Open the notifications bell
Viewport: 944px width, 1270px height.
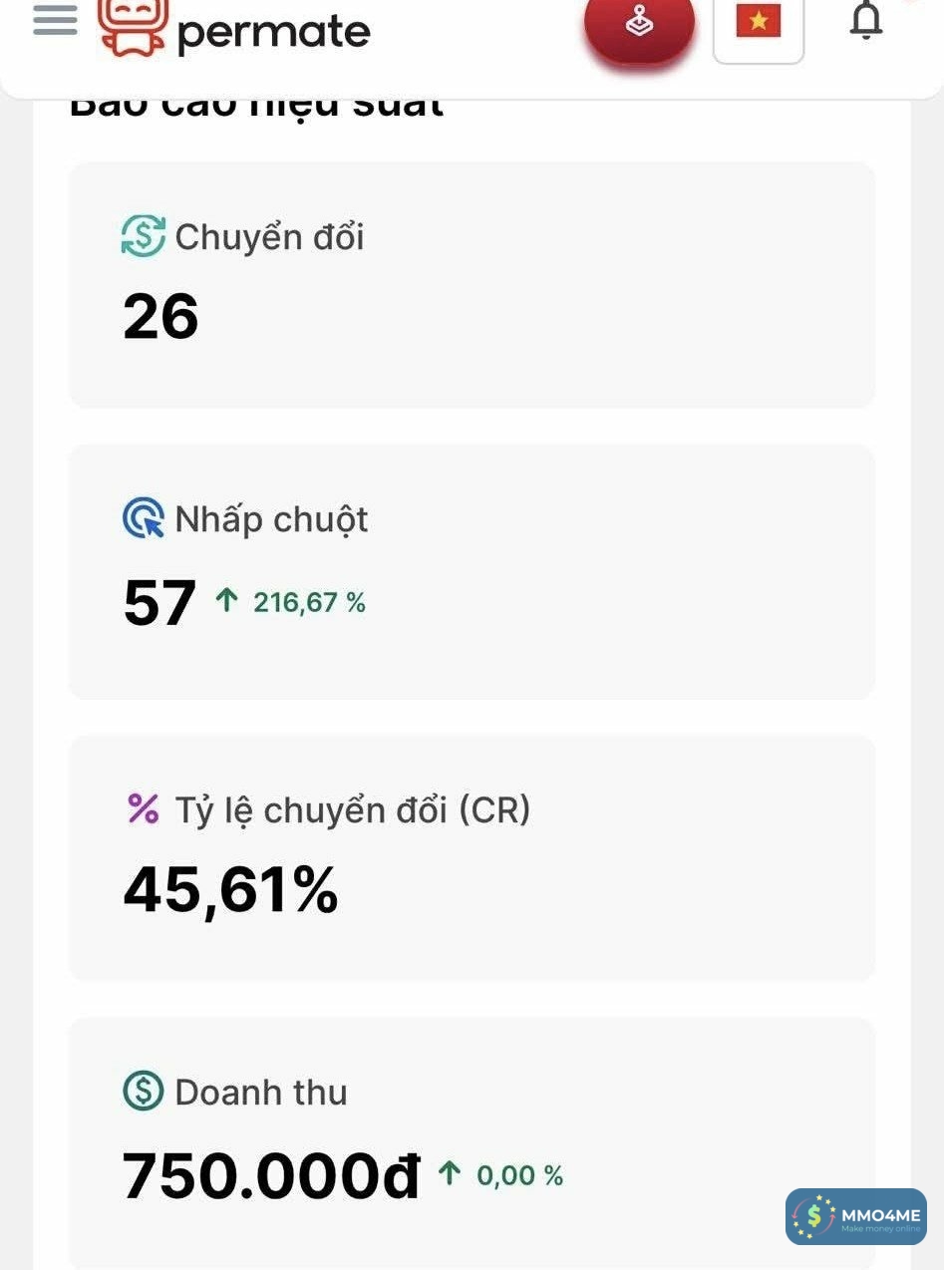866,20
